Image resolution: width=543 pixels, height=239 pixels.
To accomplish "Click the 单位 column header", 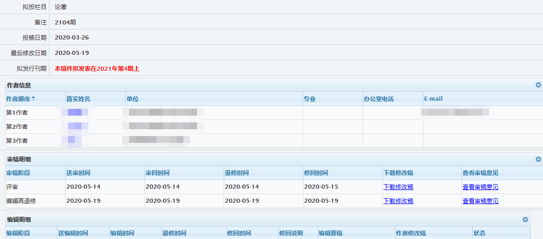I will click(x=133, y=99).
